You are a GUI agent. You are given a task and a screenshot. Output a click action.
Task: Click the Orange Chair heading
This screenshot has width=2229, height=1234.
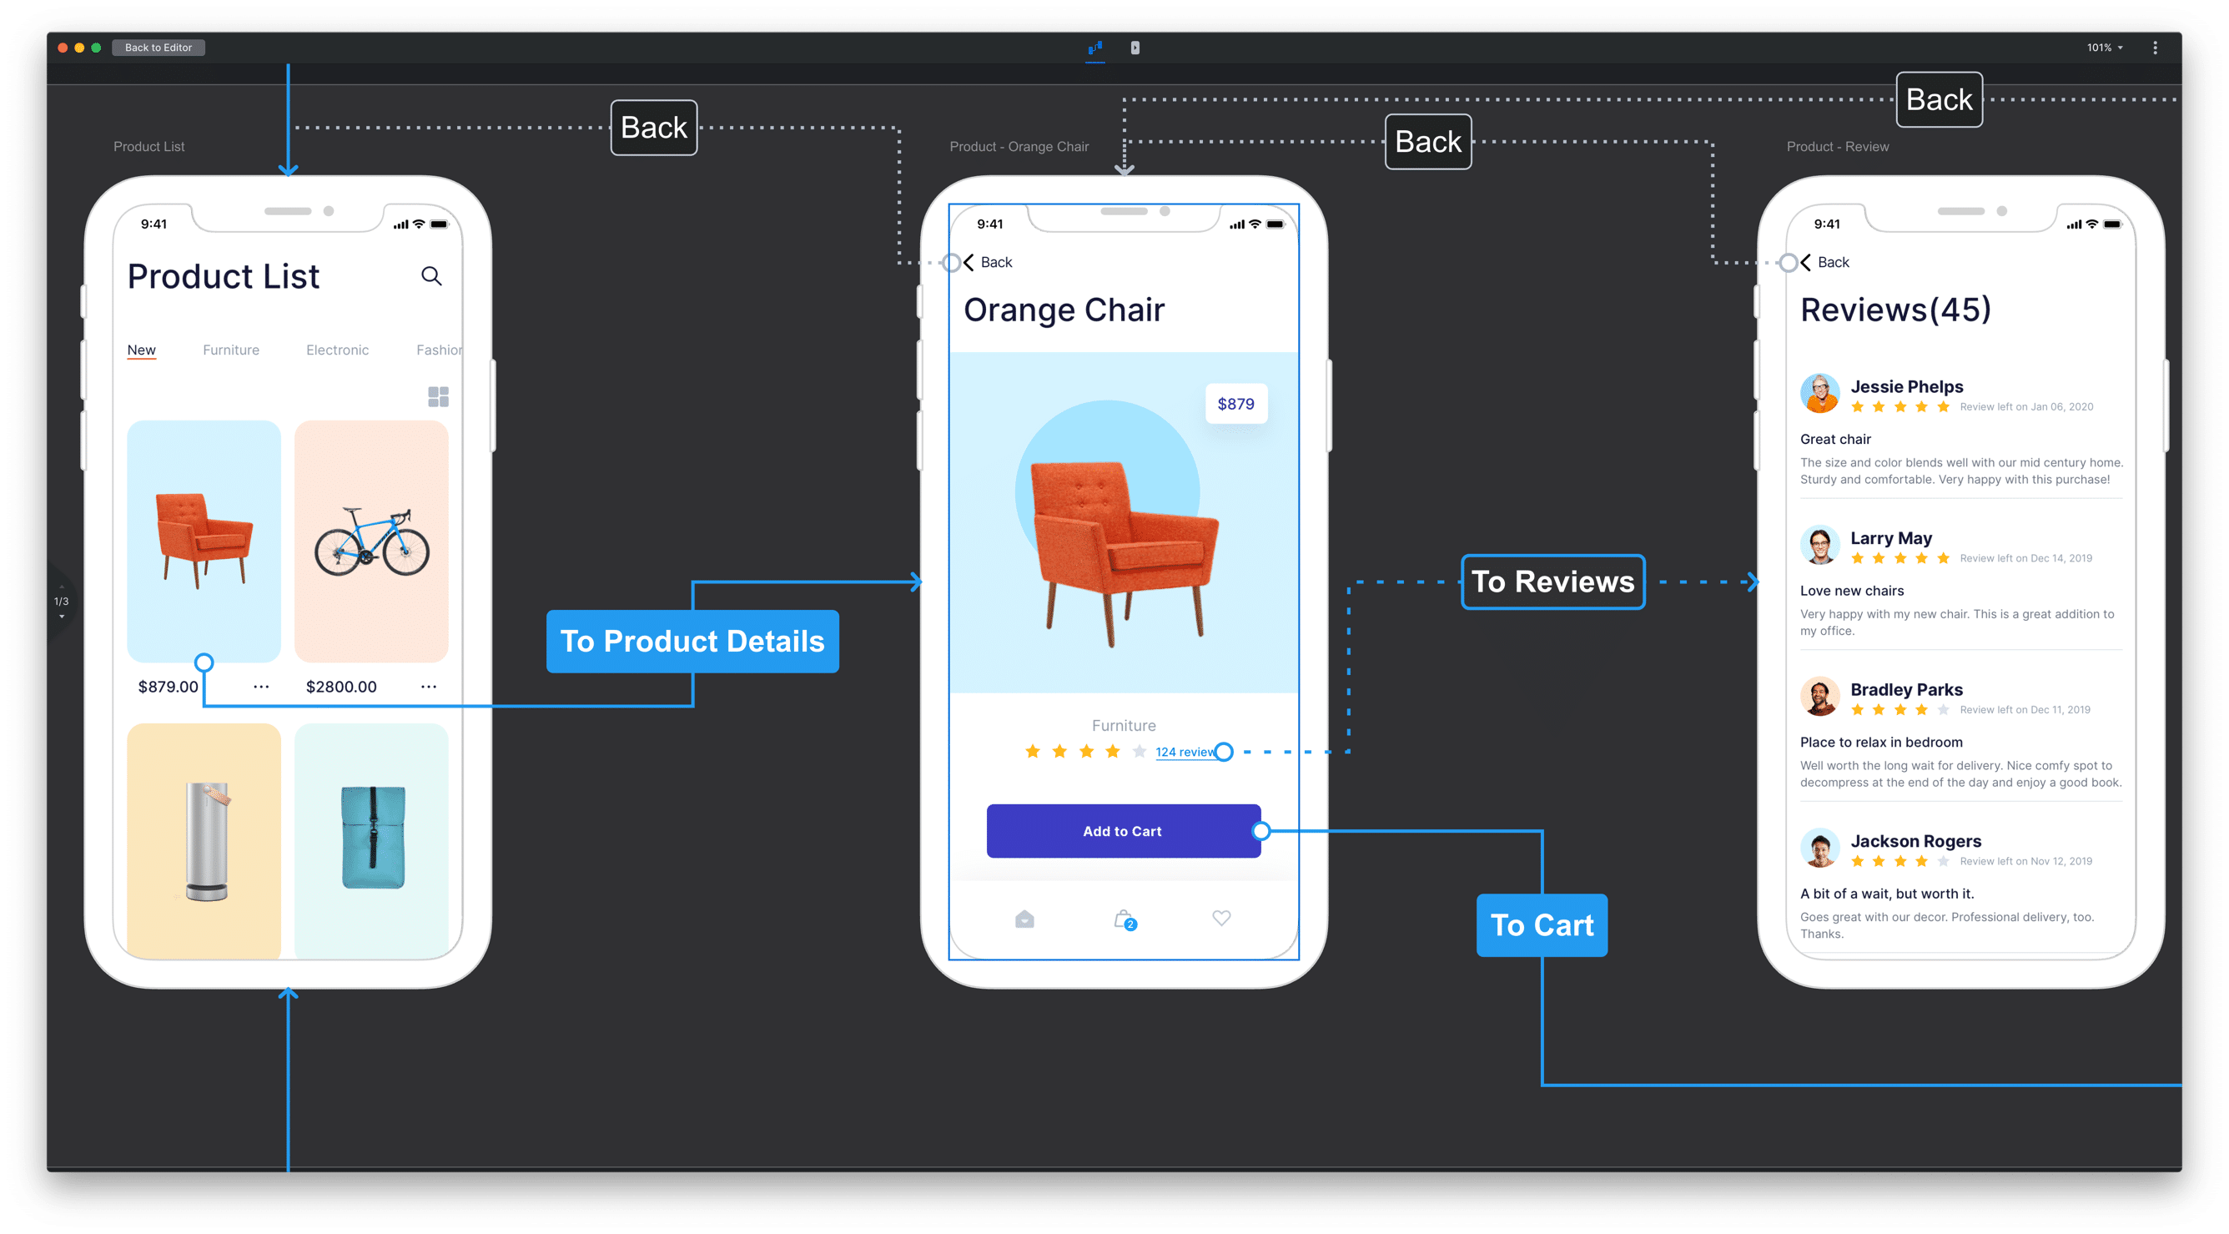pos(1064,310)
